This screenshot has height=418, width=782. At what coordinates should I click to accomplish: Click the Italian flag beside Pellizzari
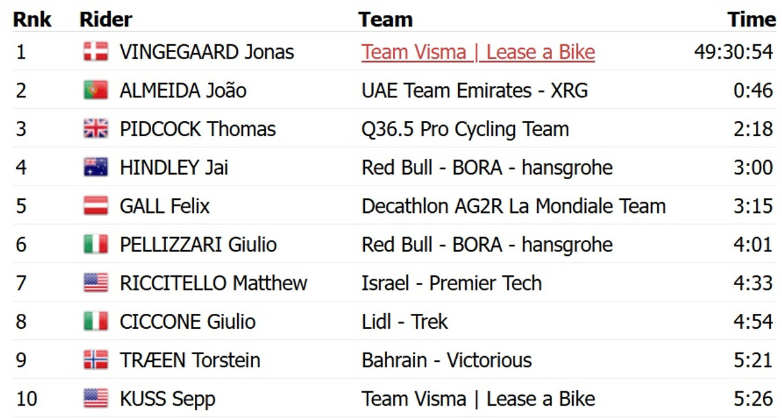click(96, 245)
